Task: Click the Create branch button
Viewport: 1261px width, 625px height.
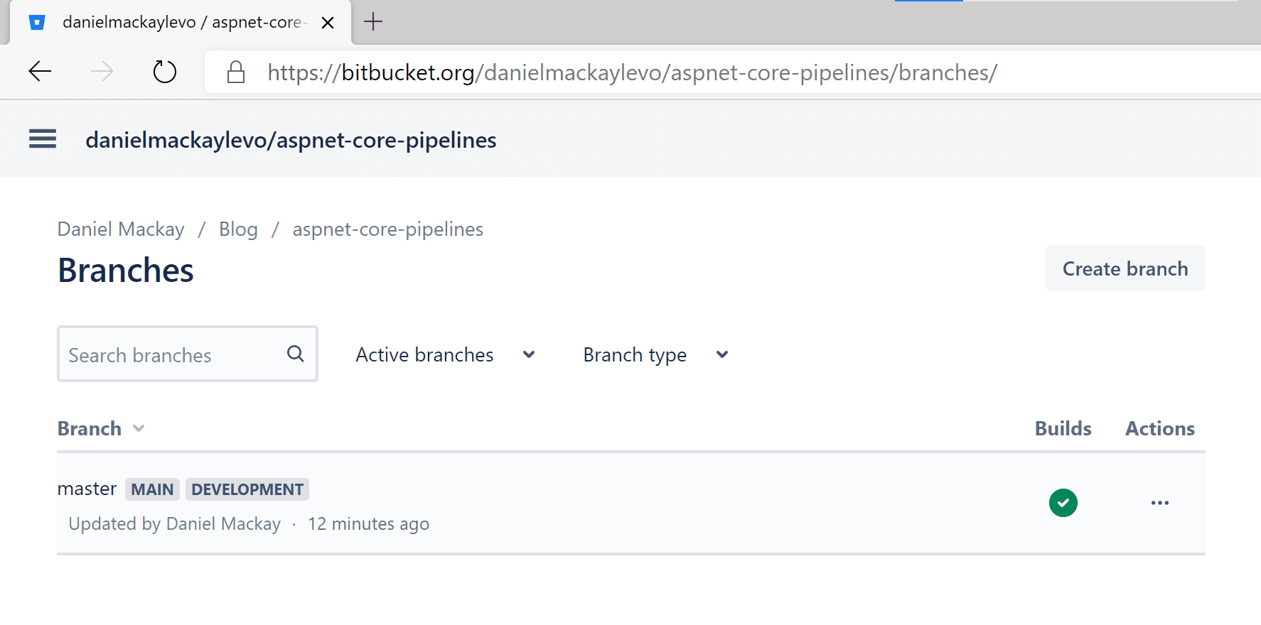Action: click(1125, 268)
